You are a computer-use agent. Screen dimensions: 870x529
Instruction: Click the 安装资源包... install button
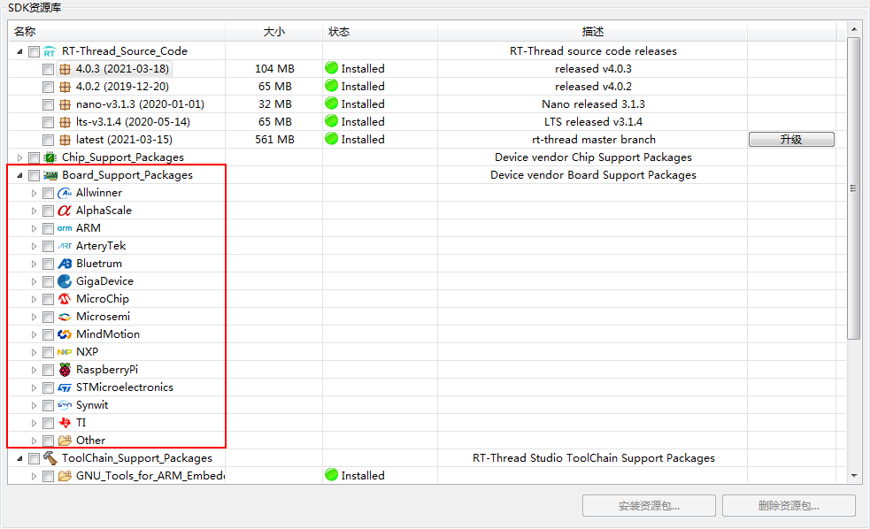pyautogui.click(x=649, y=506)
